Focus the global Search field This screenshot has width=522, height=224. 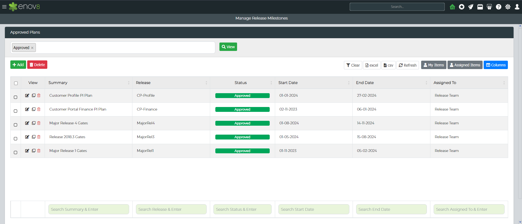397,7
